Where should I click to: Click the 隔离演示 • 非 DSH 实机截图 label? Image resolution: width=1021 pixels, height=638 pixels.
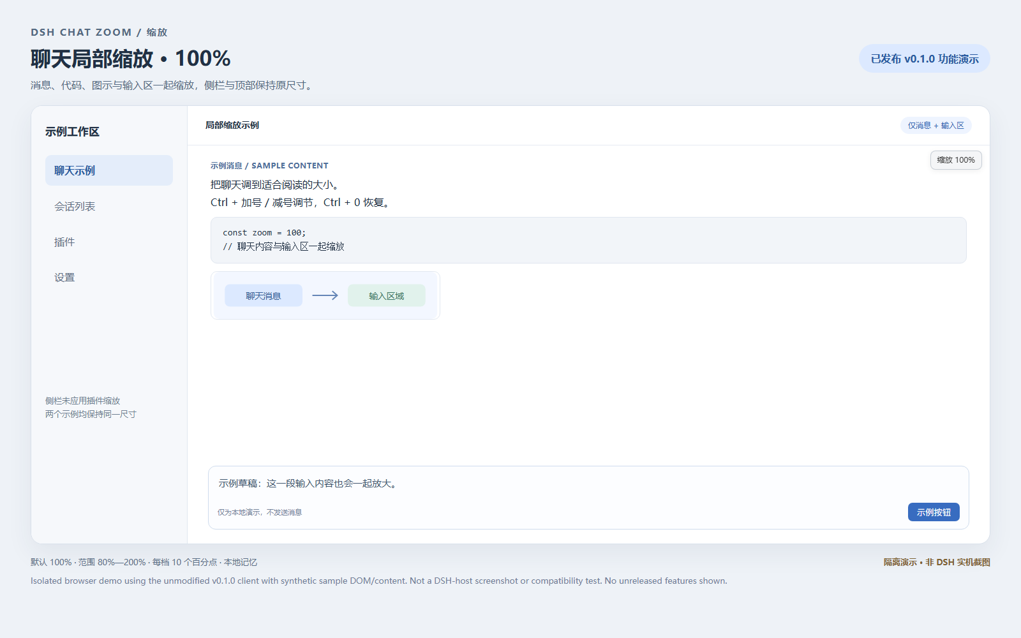937,562
